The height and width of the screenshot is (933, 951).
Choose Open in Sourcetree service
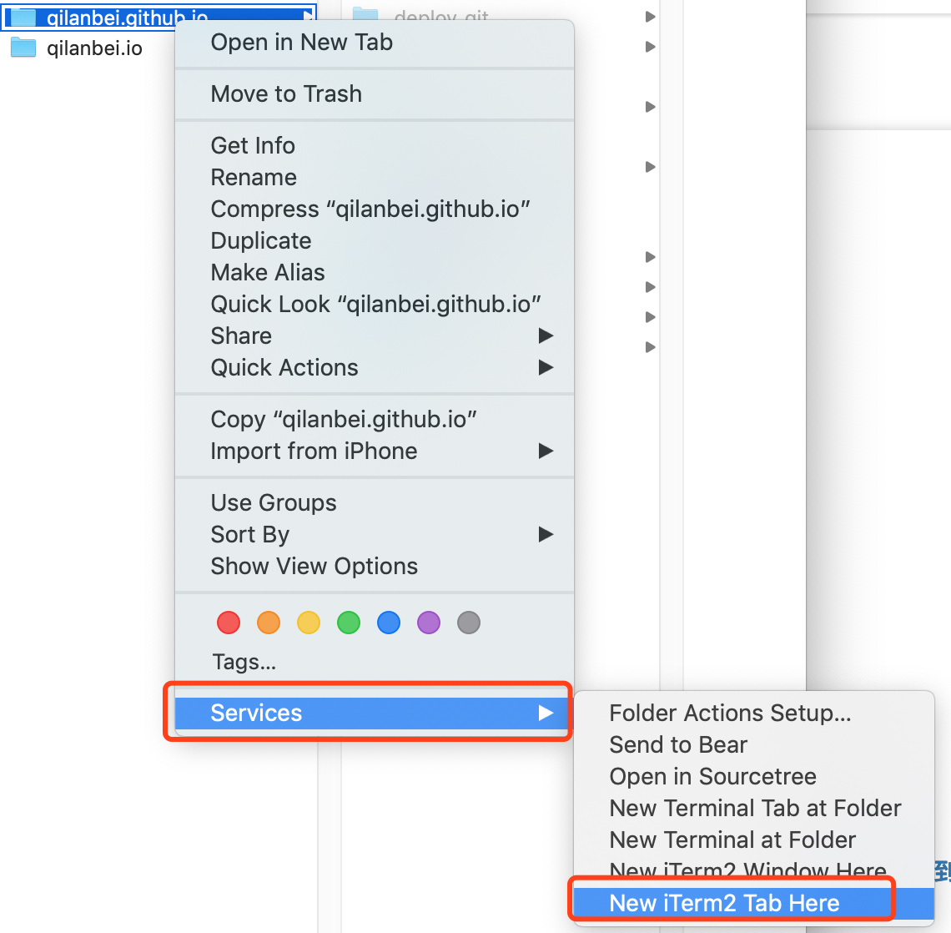point(753,776)
